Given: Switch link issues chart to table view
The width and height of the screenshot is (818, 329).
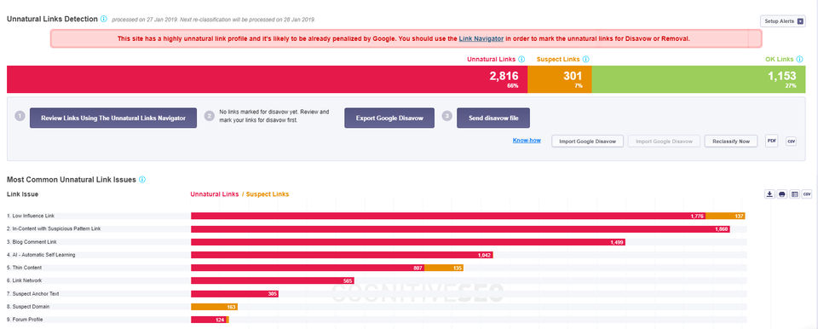Looking at the screenshot, I should coord(794,194).
